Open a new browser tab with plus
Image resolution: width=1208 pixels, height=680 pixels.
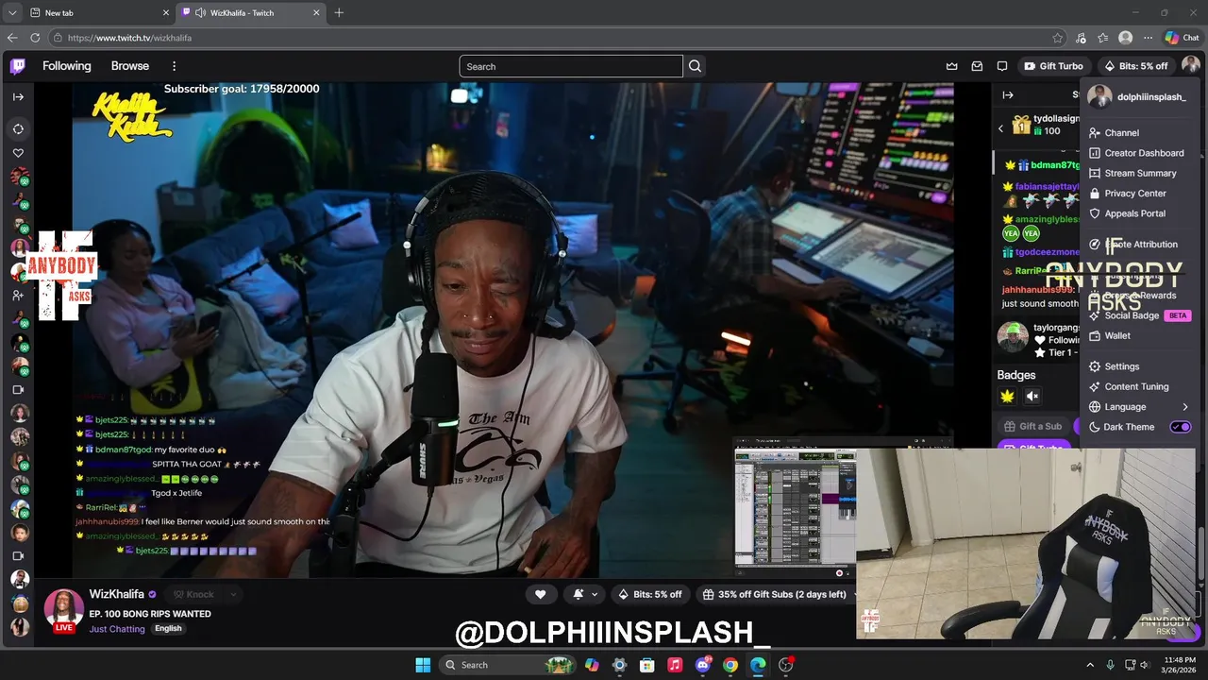(x=339, y=12)
